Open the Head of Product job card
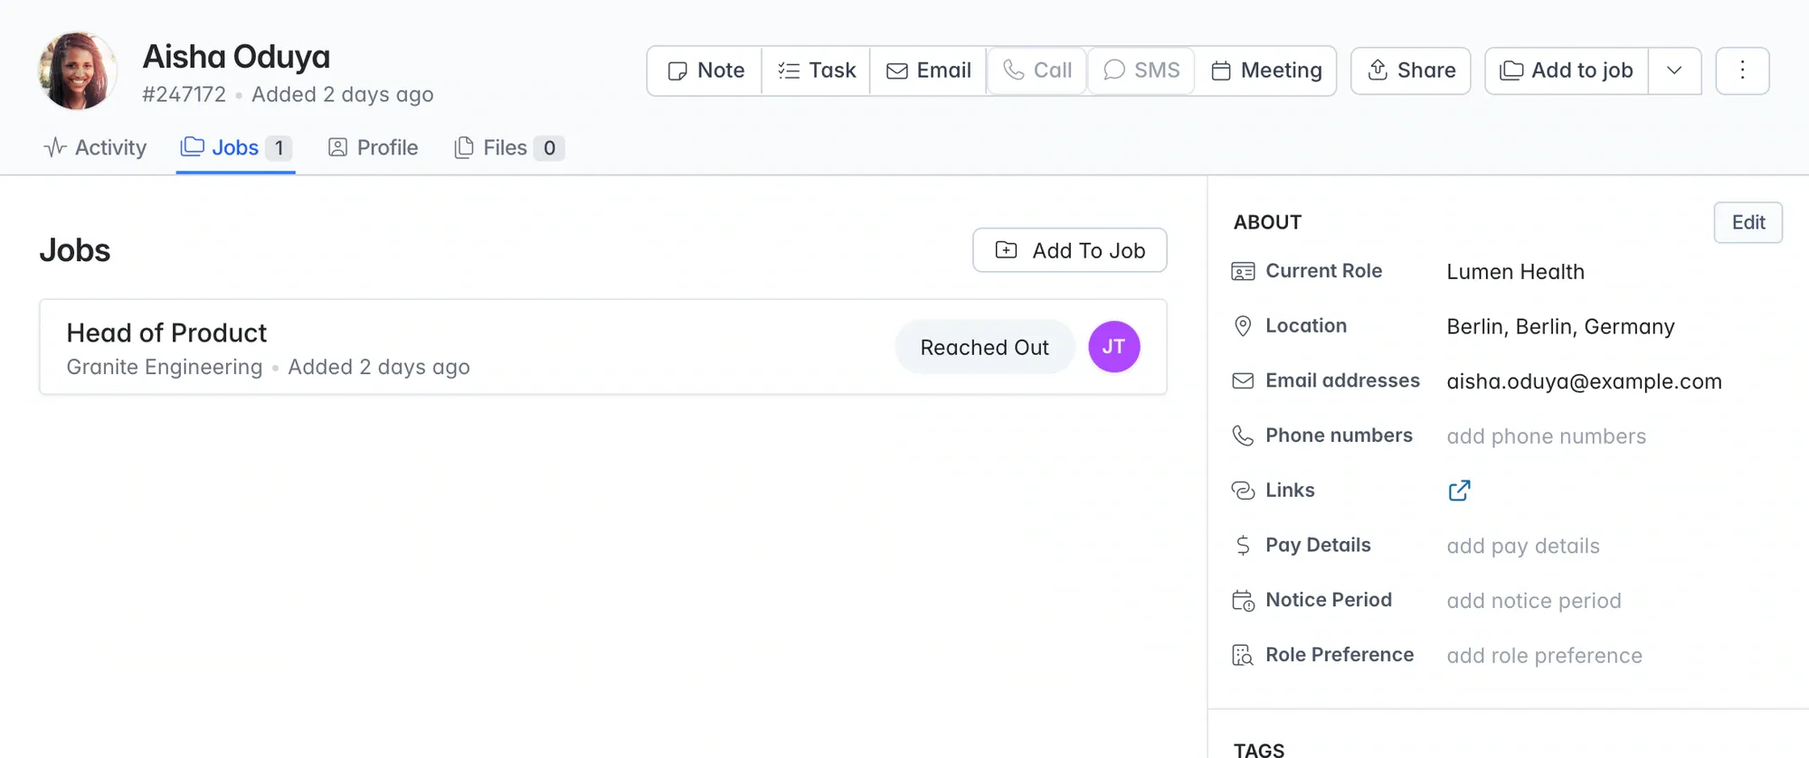This screenshot has height=758, width=1809. [x=603, y=347]
